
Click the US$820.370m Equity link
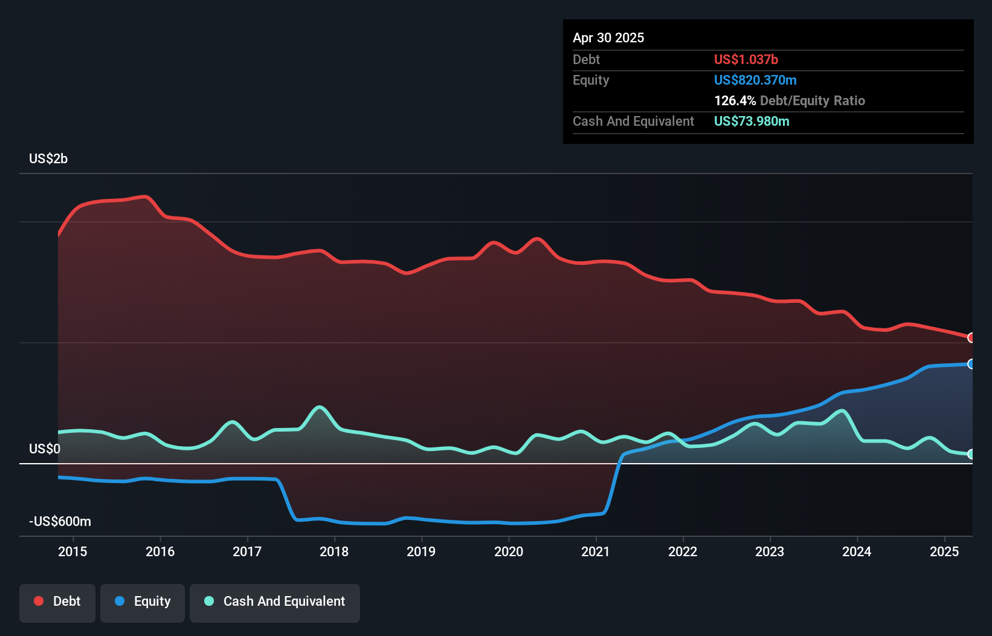tap(755, 80)
